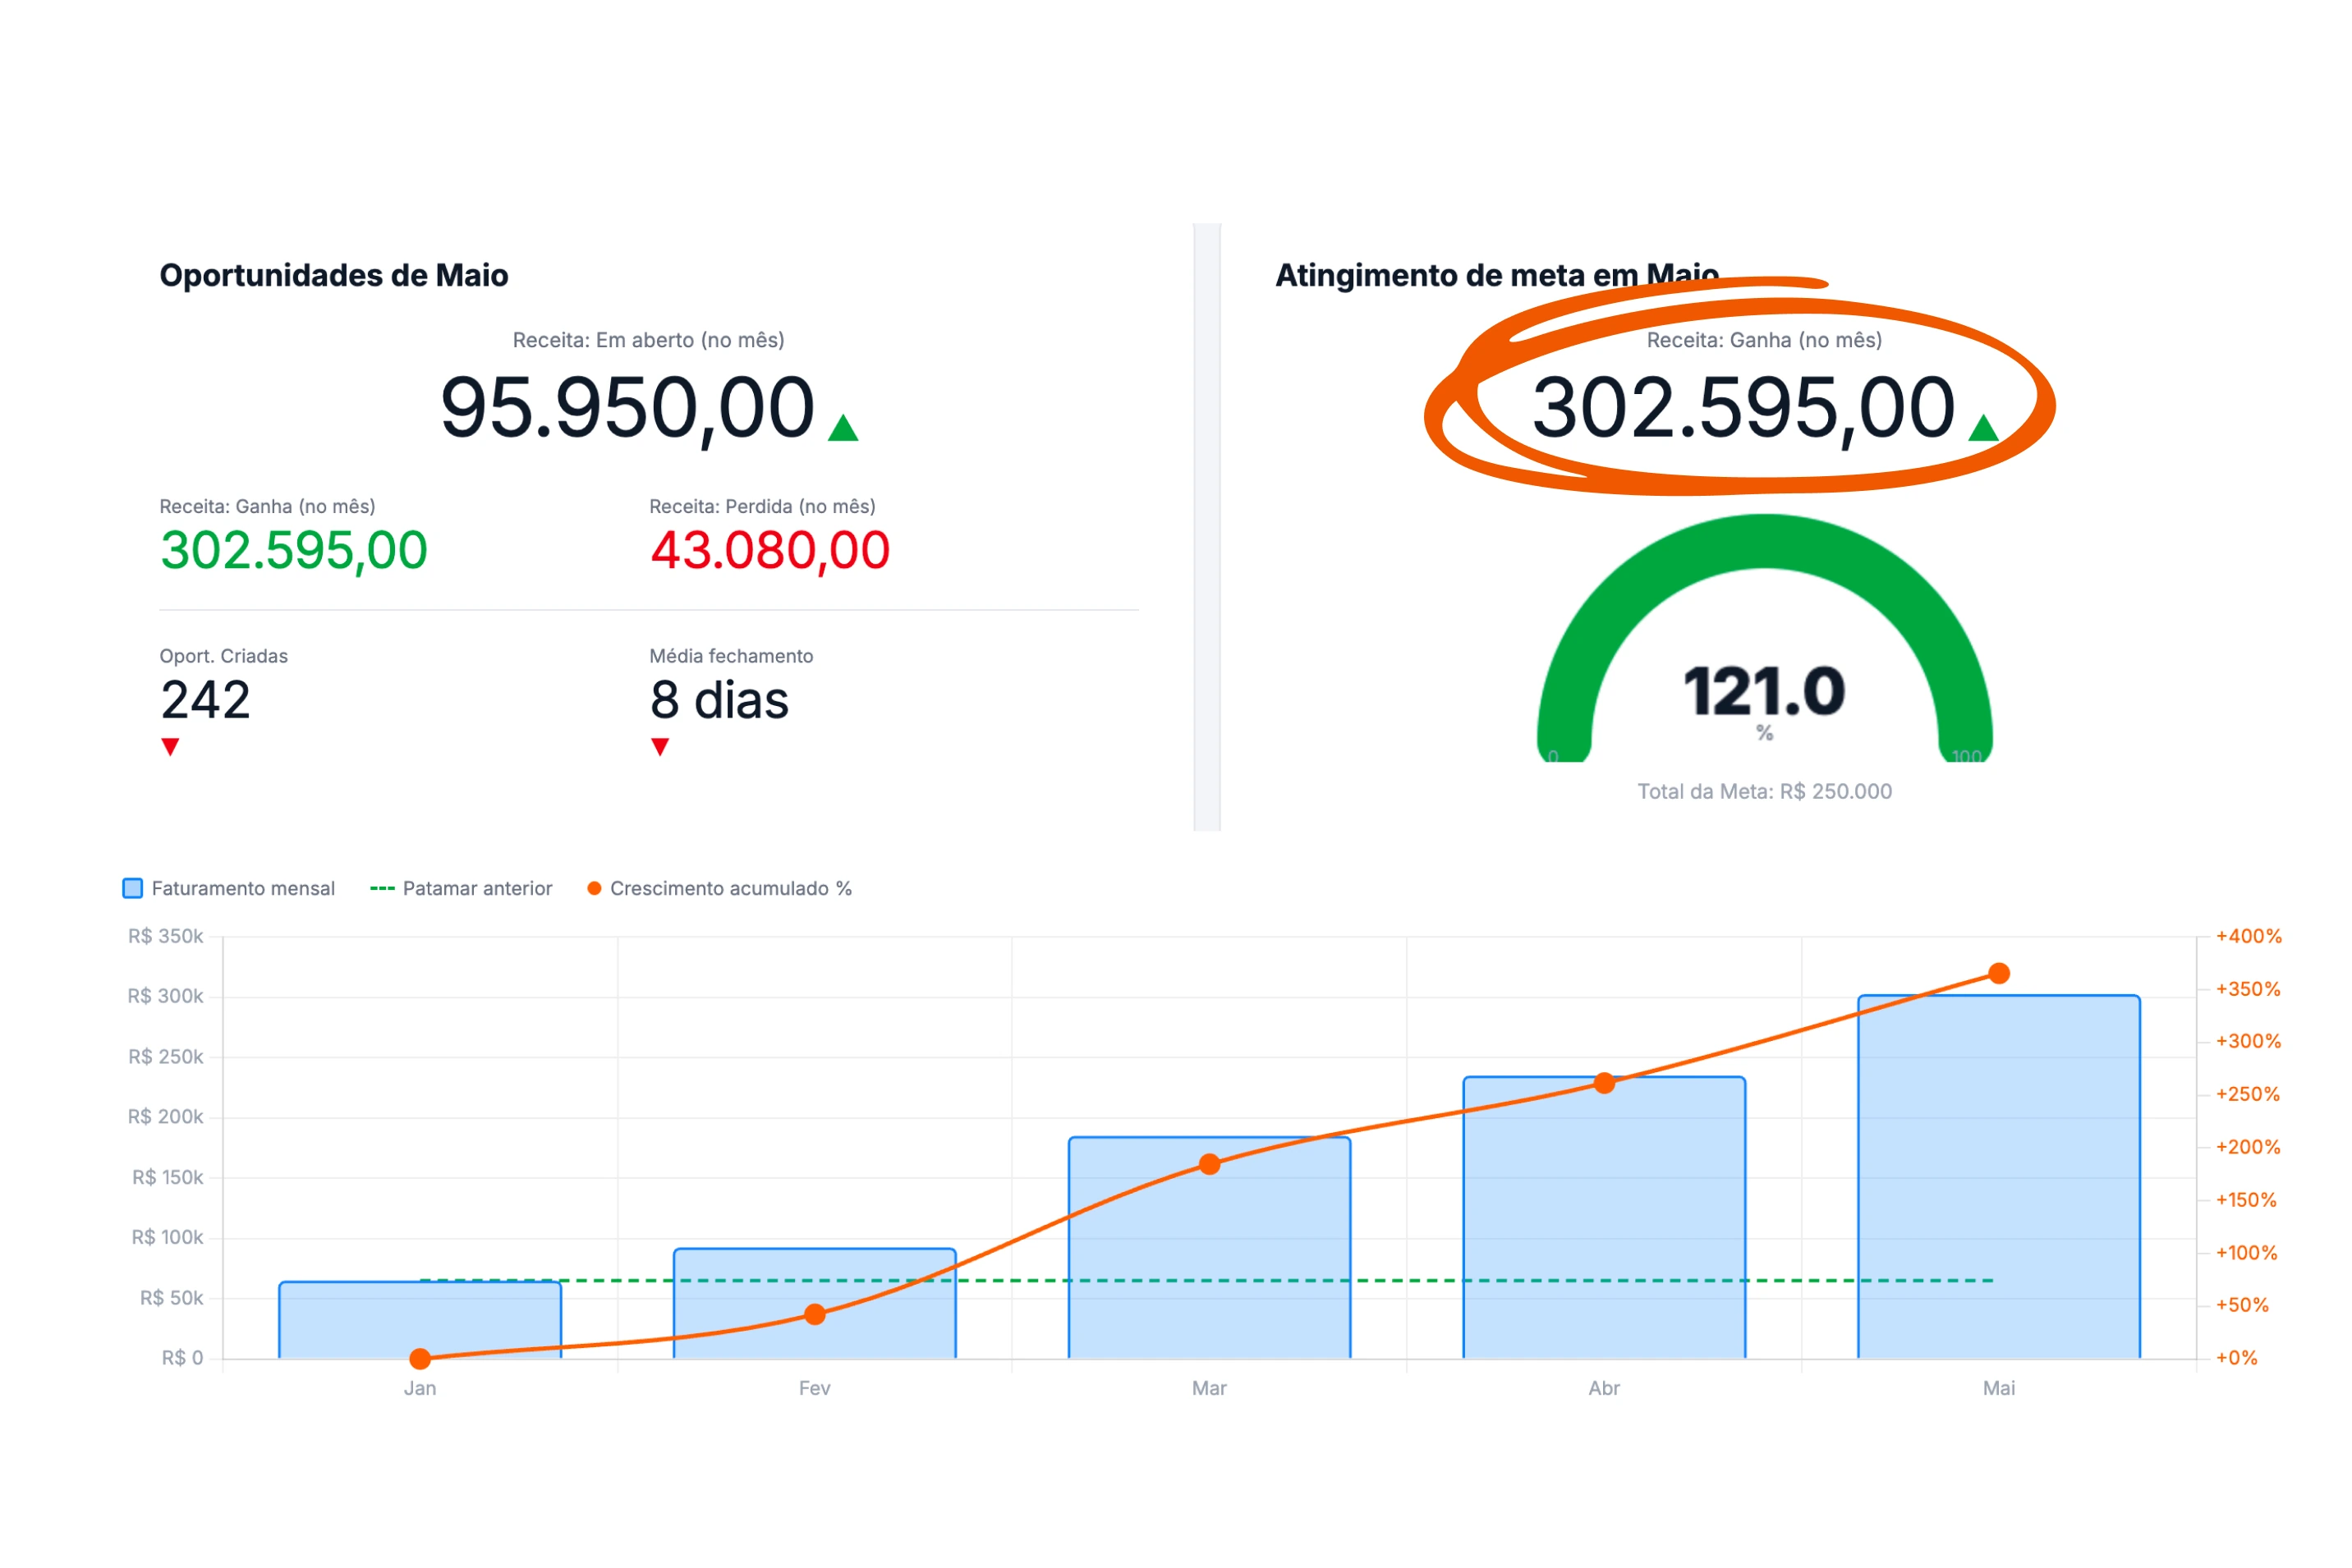Click the Jan revenue bar
The height and width of the screenshot is (1568, 2352).
[420, 1319]
